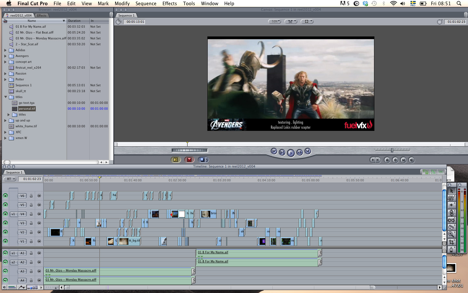Mute audio track A1
This screenshot has width=468, height=293.
[6, 253]
